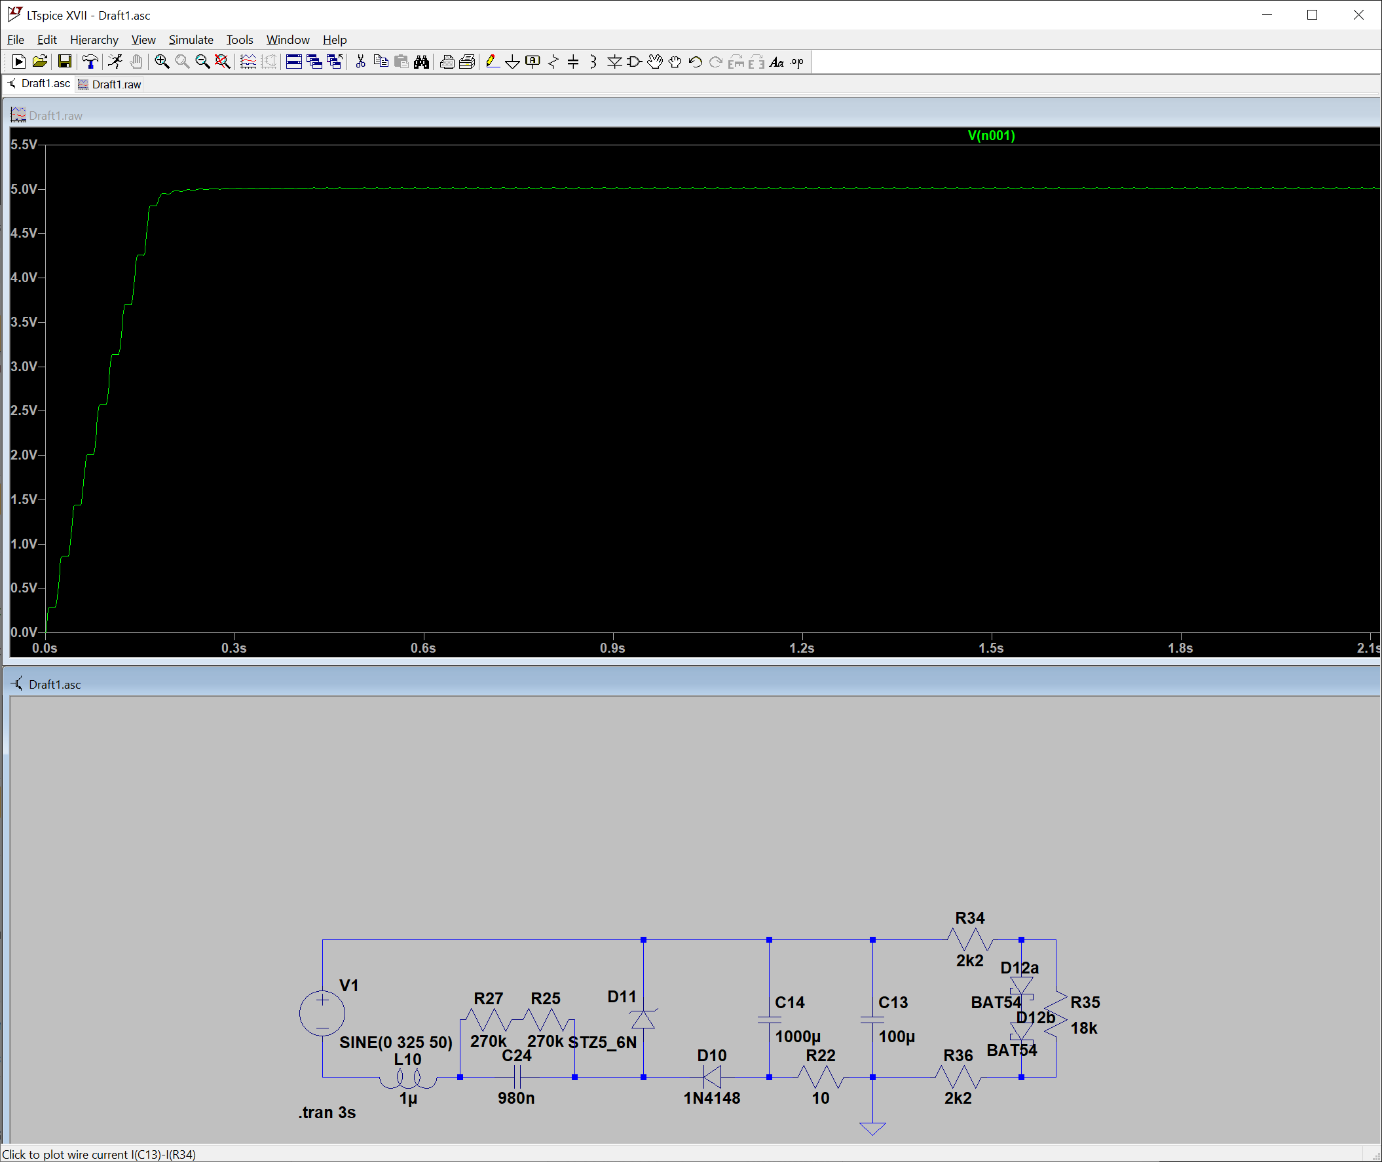Screen dimensions: 1382x1162
Task: Select the resistor component tool
Action: (x=553, y=62)
